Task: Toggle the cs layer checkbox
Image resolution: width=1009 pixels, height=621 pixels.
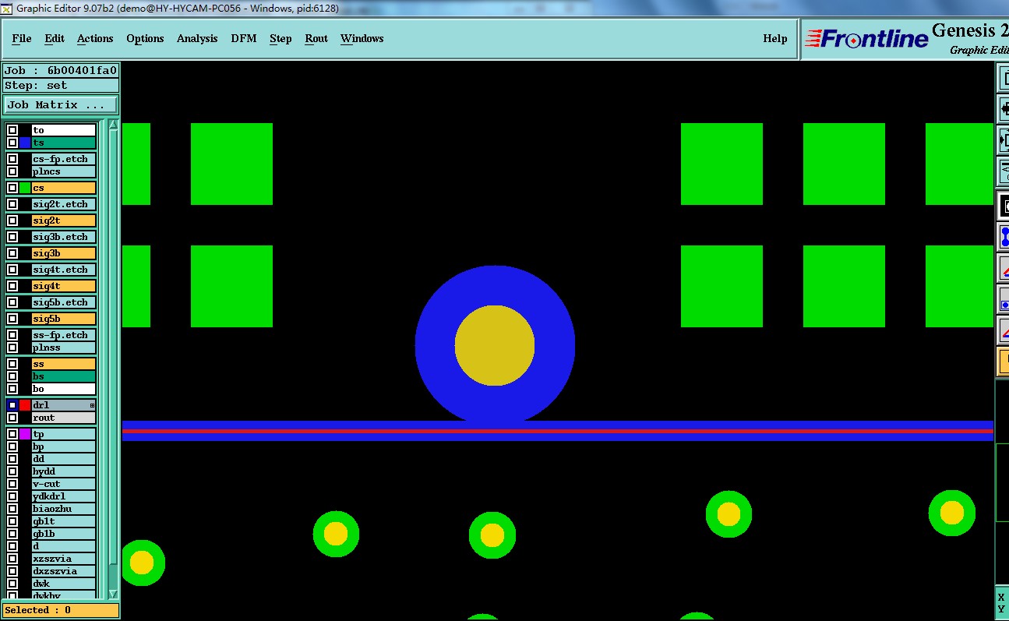Action: click(x=12, y=188)
